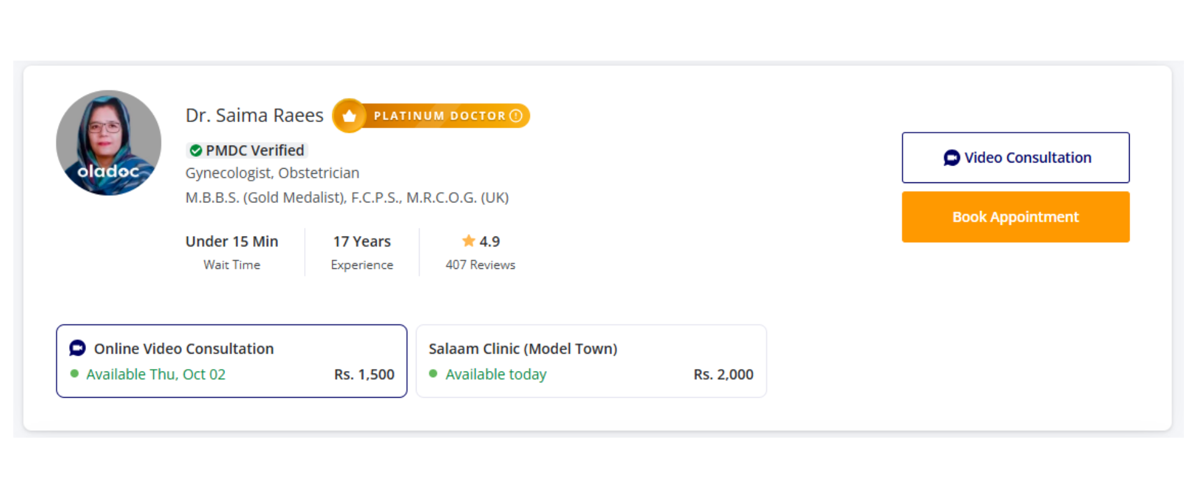Open Dr. Saima Raees profile name link

coord(254,115)
